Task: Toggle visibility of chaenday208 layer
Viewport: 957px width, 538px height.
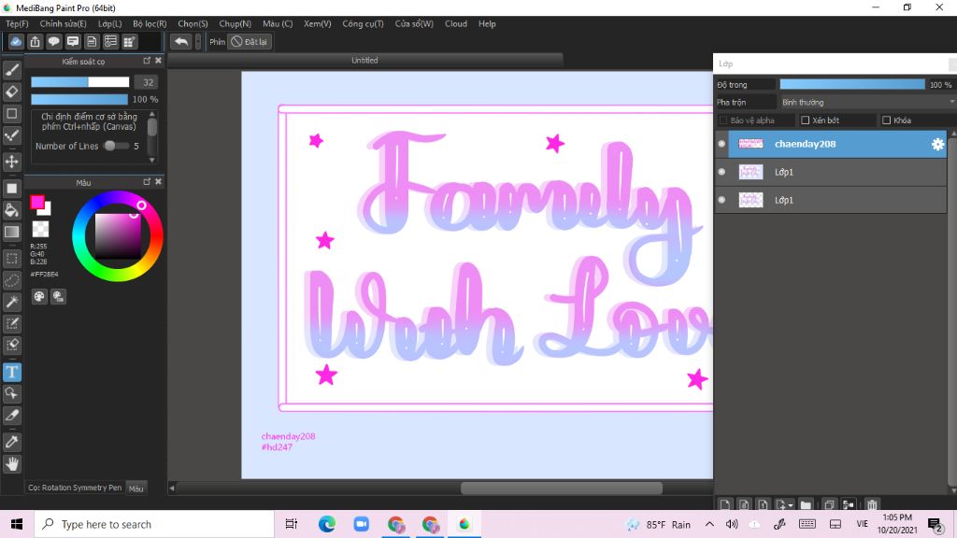Action: click(721, 144)
